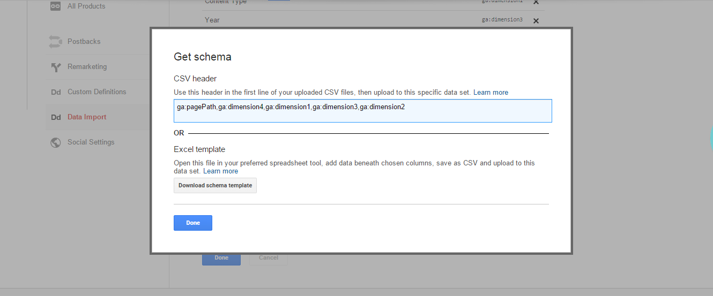Click the Cancel button behind the dialog

(x=269, y=258)
